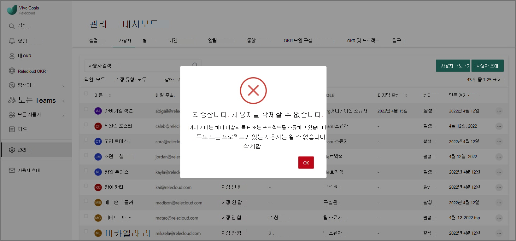Viewport: 516px width, 241px height.
Task: Click the 관리 gear icon
Action: [x=12, y=150]
